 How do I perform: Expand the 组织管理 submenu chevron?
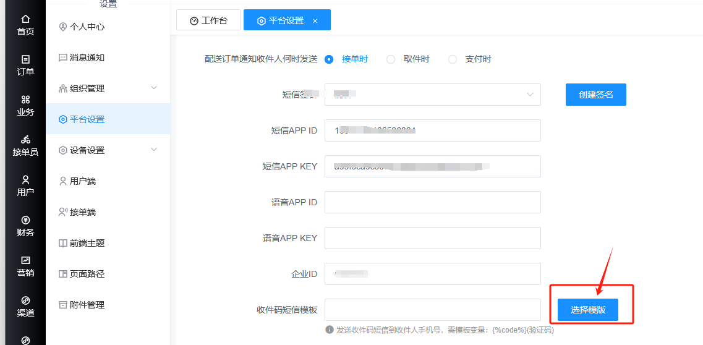click(154, 88)
